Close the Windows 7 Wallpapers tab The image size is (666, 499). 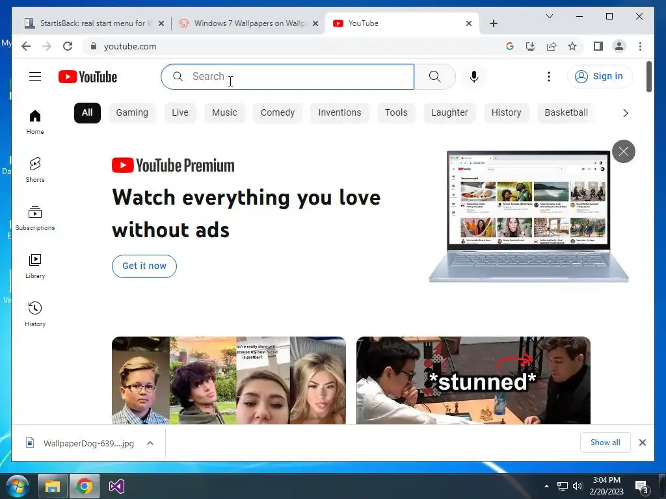point(315,23)
